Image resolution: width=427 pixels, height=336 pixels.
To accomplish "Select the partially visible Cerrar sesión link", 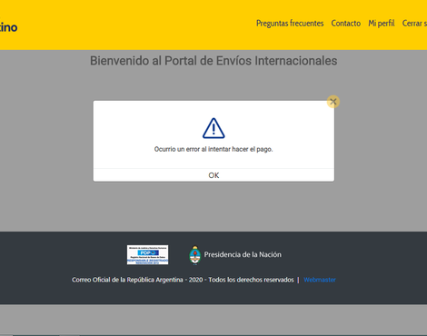I will pyautogui.click(x=414, y=24).
